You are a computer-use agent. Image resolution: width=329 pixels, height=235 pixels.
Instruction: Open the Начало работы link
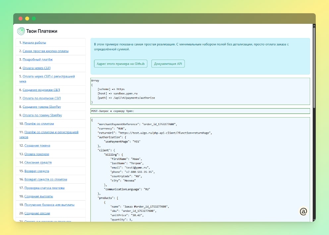34,42
